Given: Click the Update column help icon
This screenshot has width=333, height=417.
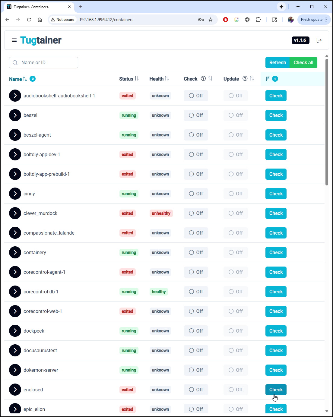Looking at the screenshot, I should tap(245, 79).
